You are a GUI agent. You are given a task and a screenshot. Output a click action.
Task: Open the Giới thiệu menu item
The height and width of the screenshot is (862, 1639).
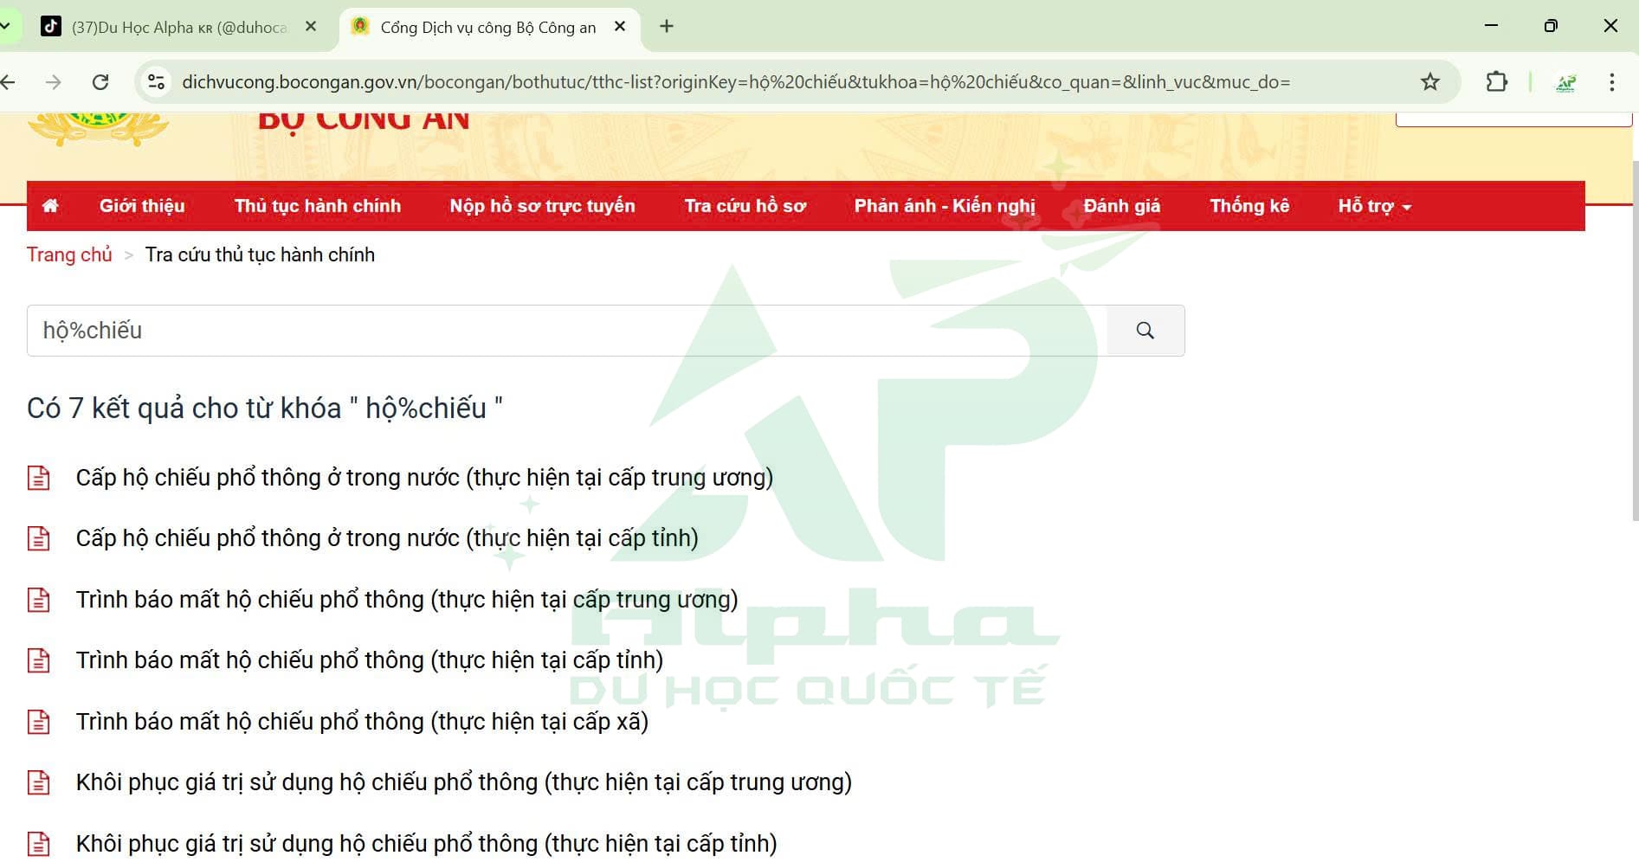click(142, 206)
